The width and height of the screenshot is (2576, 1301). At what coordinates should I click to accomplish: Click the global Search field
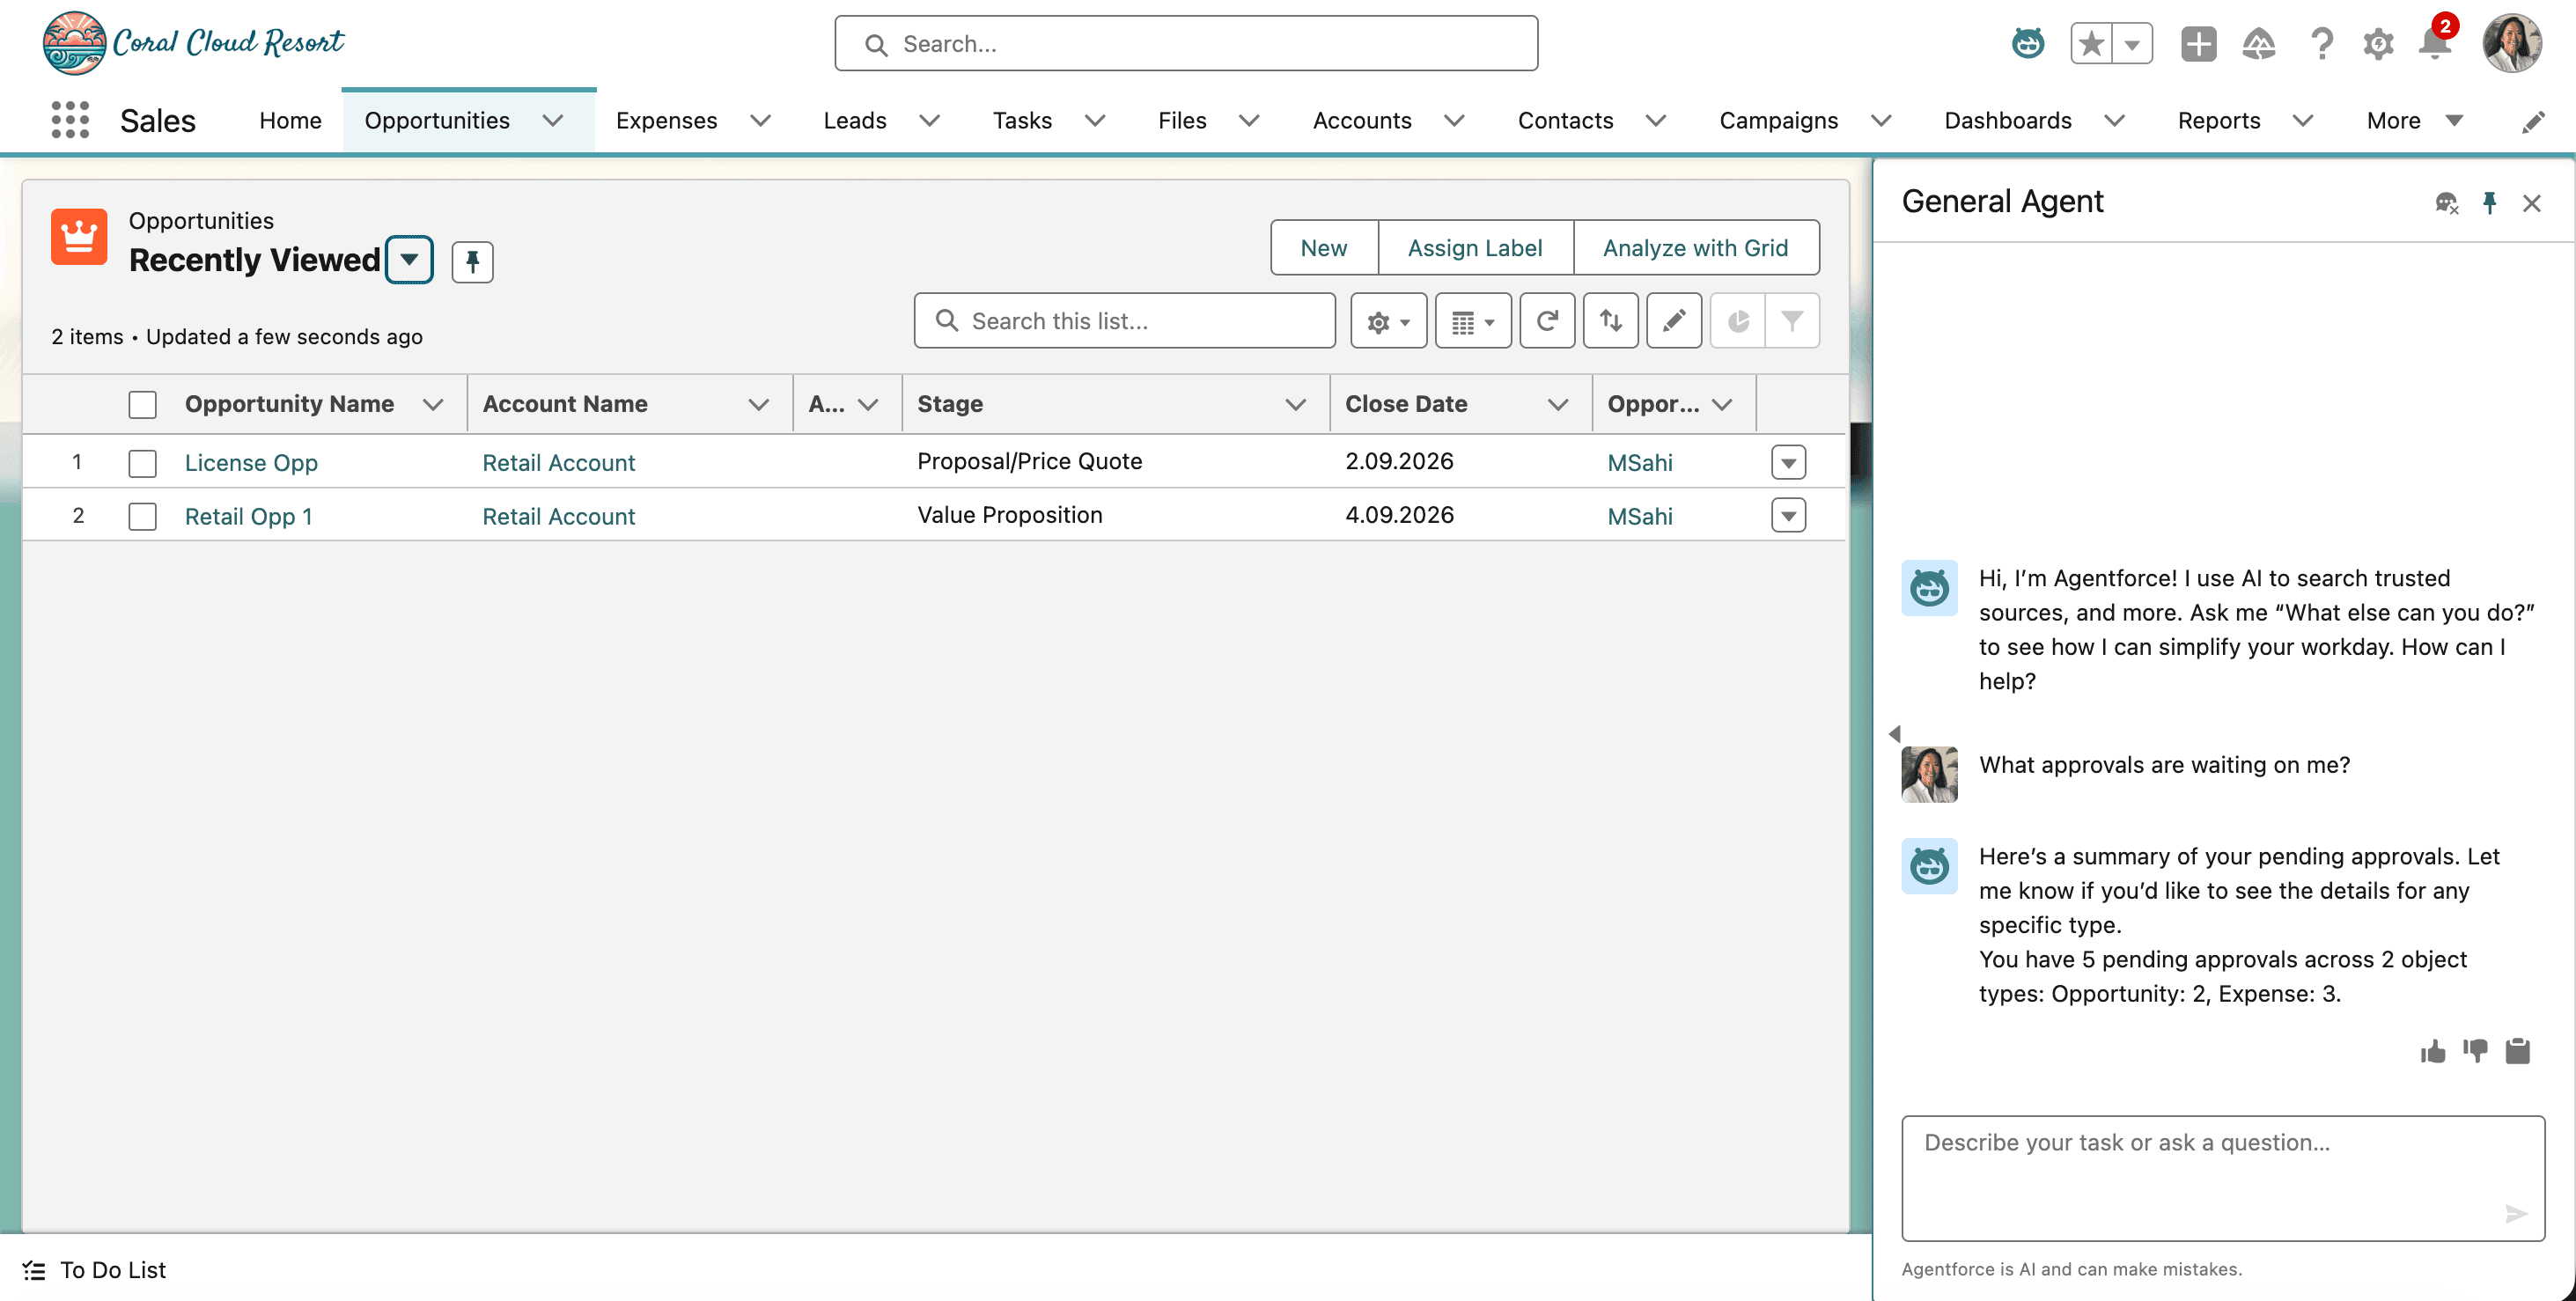1186,43
